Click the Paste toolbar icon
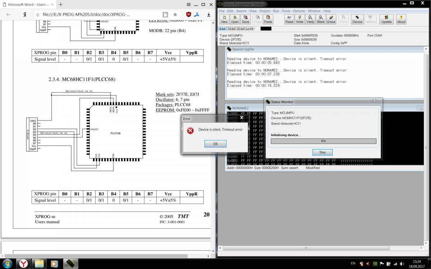Screen dimensions: 431x269 [268, 19]
